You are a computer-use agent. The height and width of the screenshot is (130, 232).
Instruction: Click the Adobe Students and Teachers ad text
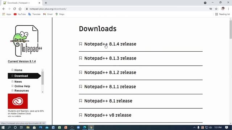(x=26, y=112)
